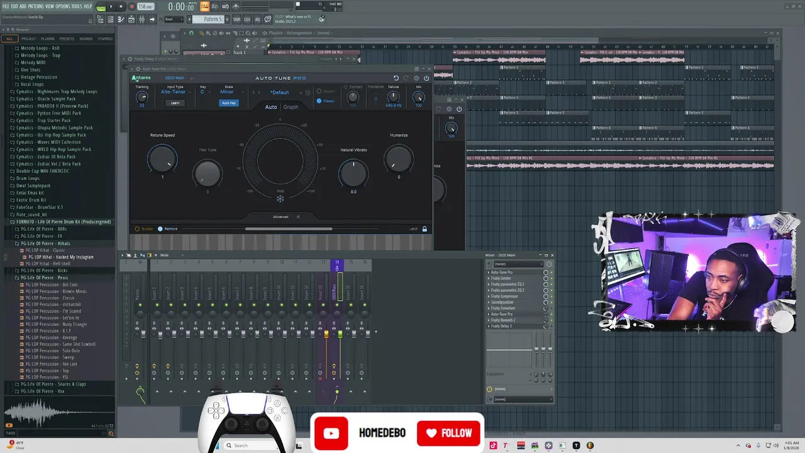Switch to the Graph tab in Auto-Tune
Screen dimensions: 805x453
point(291,107)
